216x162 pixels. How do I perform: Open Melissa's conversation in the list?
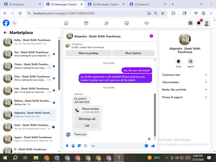(x=29, y=102)
